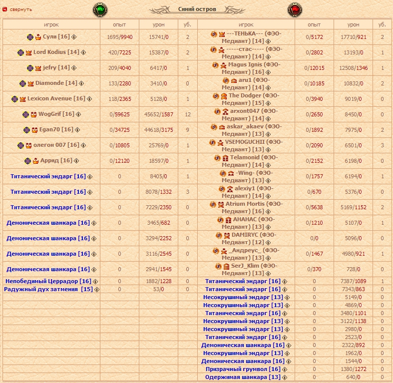Click experience value 0/10185
Screen dimensions: 393x383
[314, 83]
